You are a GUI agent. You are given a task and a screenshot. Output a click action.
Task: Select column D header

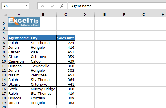[x=85, y=14]
